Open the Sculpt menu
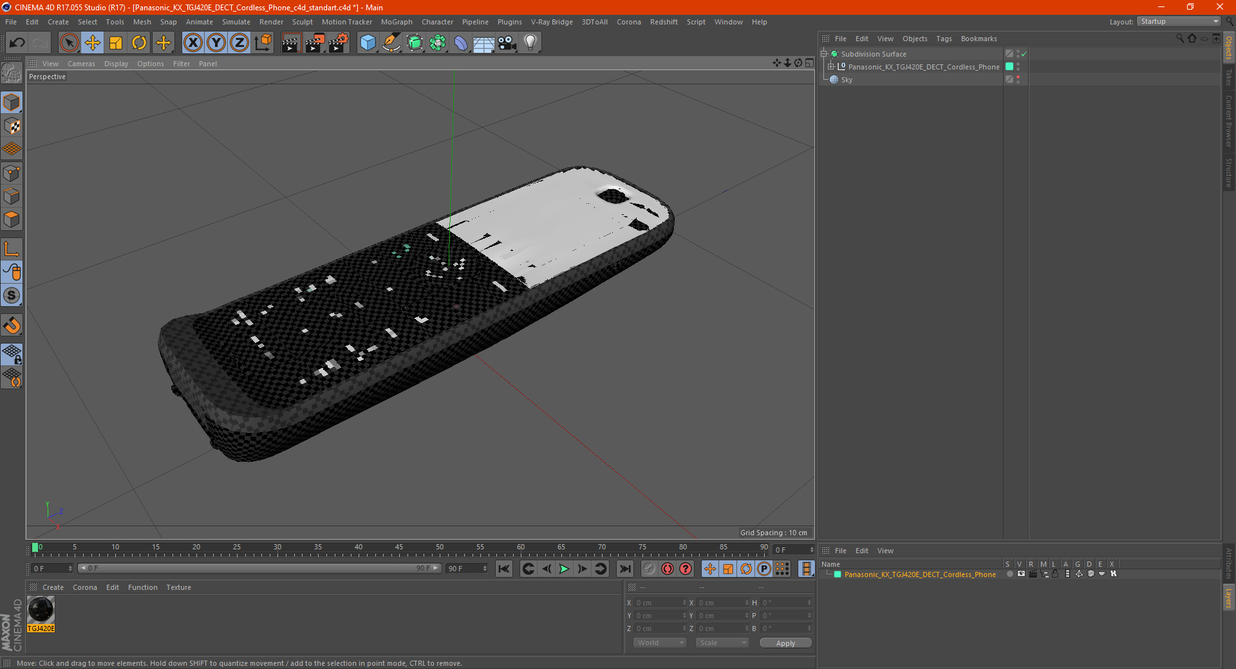The height and width of the screenshot is (669, 1236). coord(302,22)
